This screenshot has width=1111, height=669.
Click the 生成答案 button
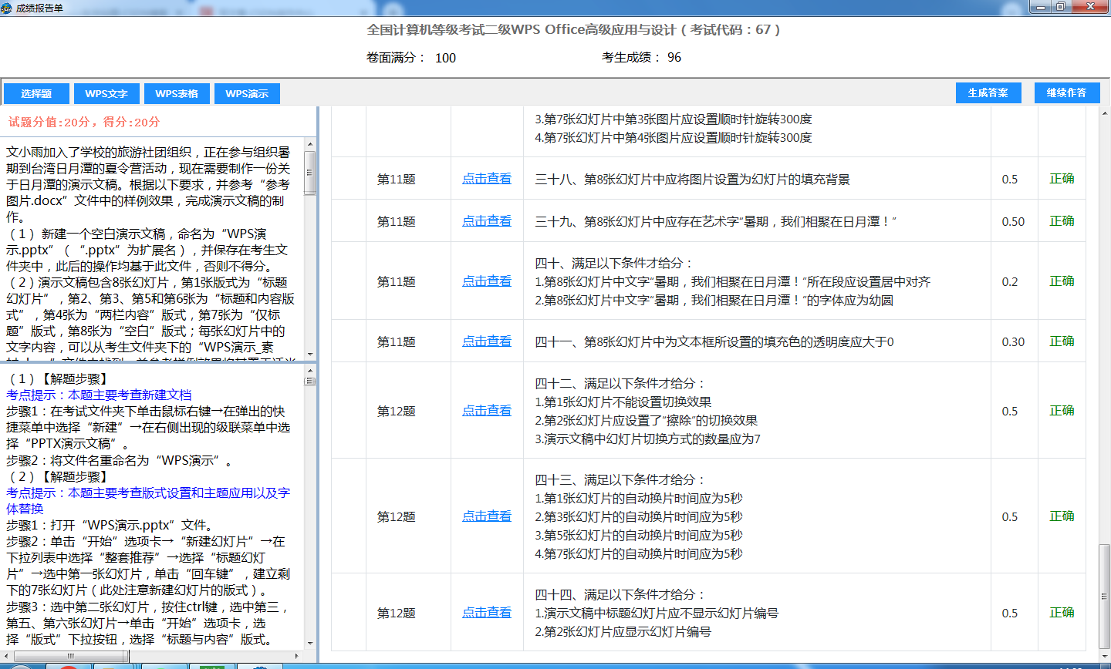(x=988, y=92)
